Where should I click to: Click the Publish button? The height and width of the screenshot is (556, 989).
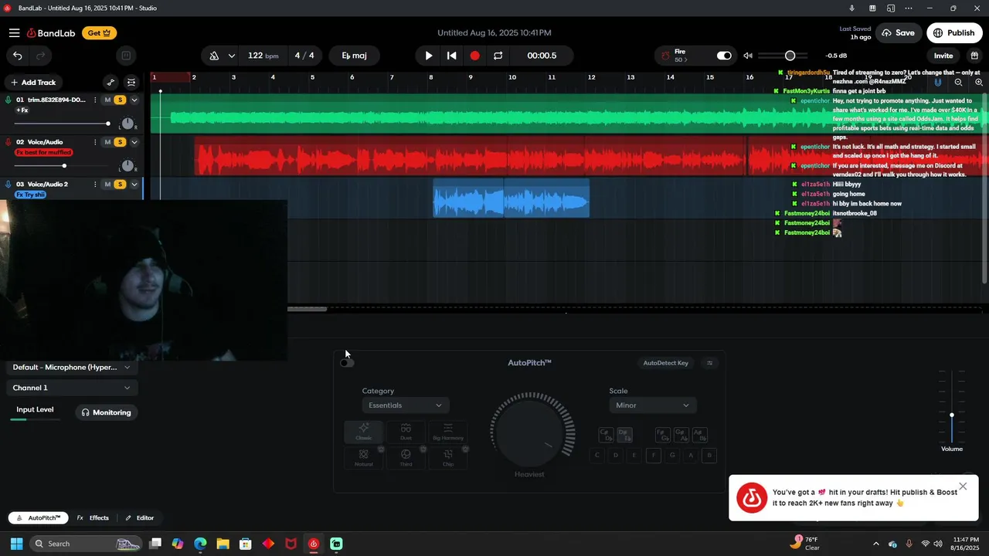tap(954, 33)
